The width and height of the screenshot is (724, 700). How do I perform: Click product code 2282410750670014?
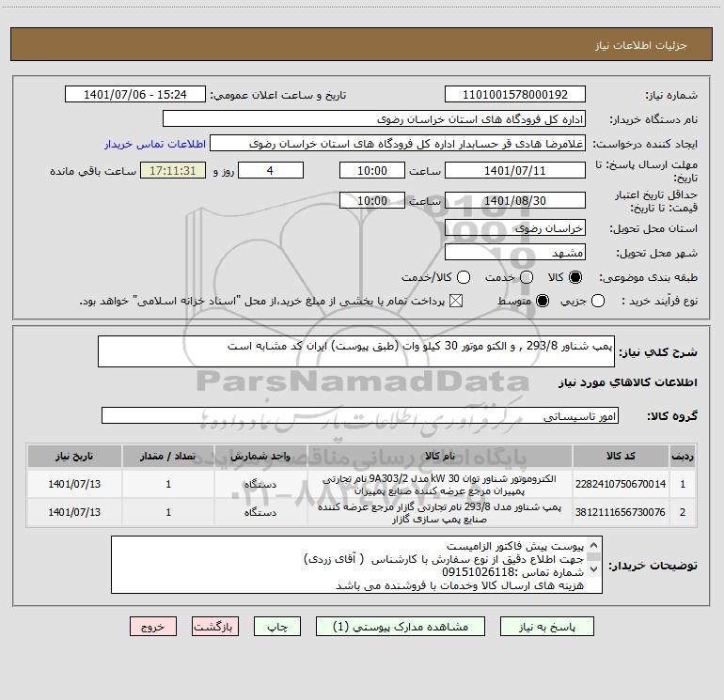[621, 484]
